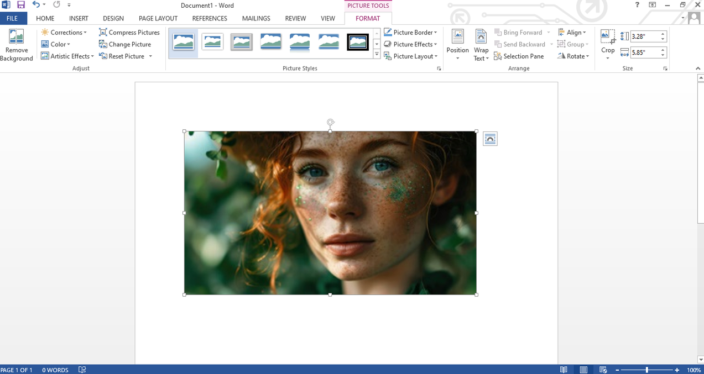Image resolution: width=704 pixels, height=374 pixels.
Task: Switch to the PAGE LAYOUT tab
Action: click(x=158, y=18)
